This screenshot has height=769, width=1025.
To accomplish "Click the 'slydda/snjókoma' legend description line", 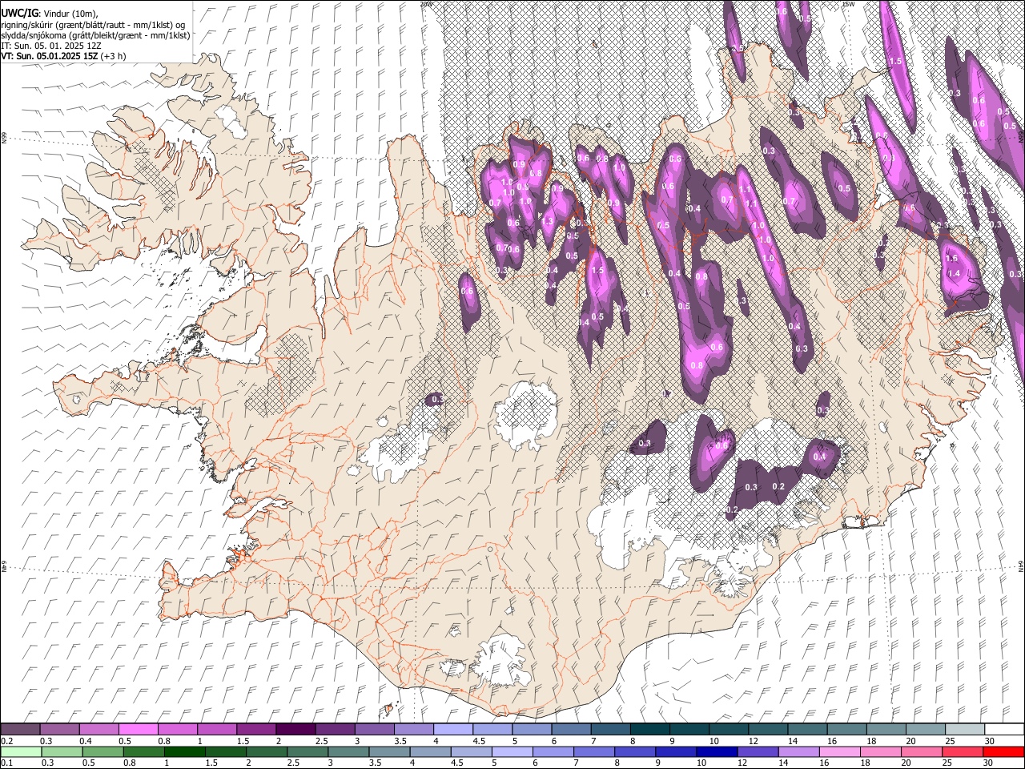I will tap(95, 35).
